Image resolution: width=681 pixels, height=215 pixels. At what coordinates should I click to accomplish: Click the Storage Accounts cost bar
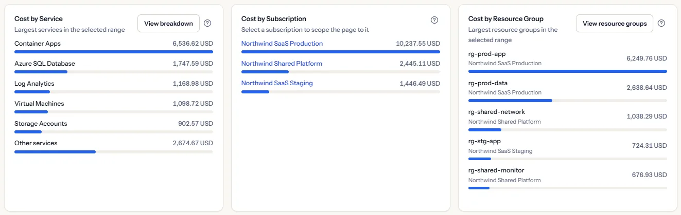tap(114, 132)
